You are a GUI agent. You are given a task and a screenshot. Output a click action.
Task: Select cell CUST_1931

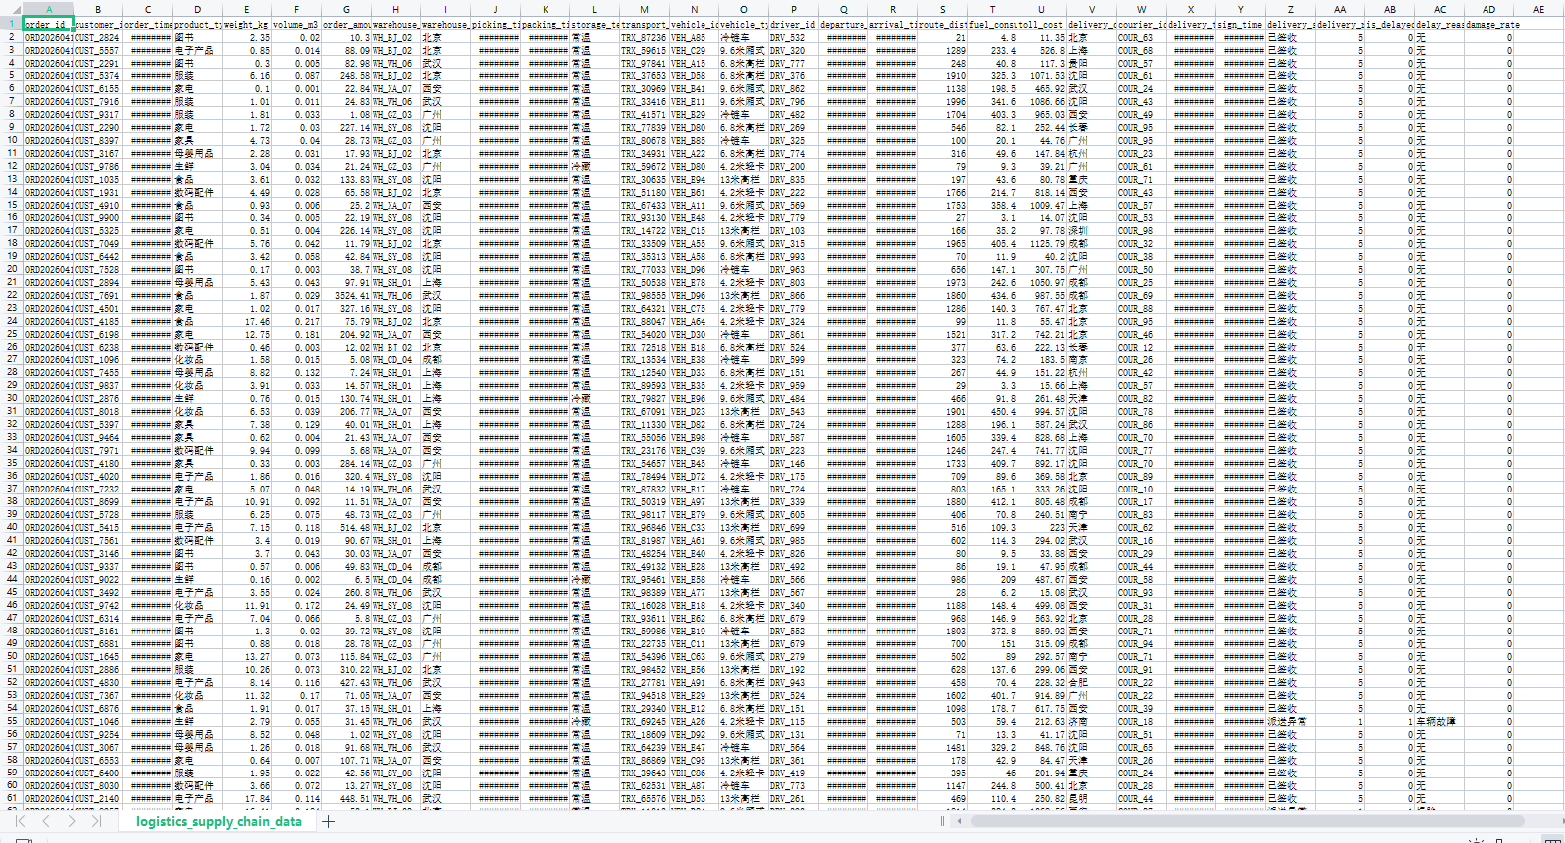97,192
